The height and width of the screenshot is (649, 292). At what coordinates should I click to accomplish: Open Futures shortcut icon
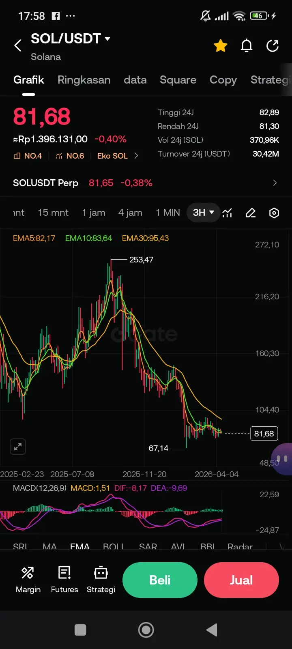pyautogui.click(x=64, y=580)
